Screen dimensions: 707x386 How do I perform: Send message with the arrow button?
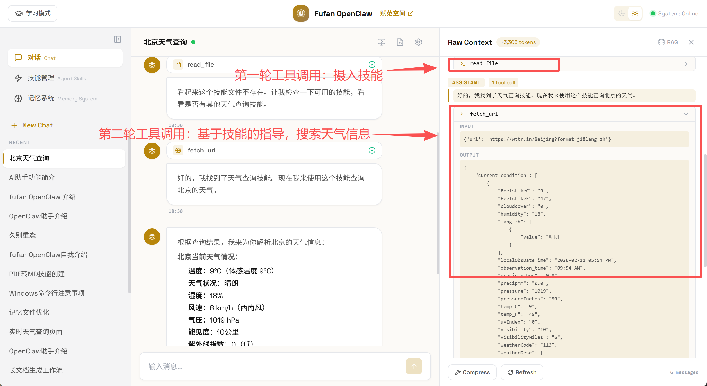414,366
